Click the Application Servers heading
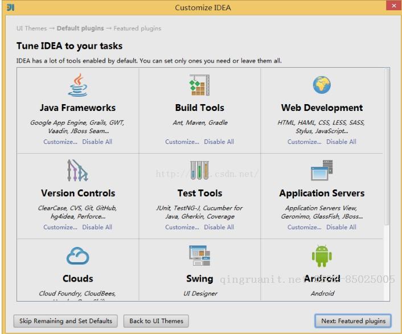 [x=322, y=193]
